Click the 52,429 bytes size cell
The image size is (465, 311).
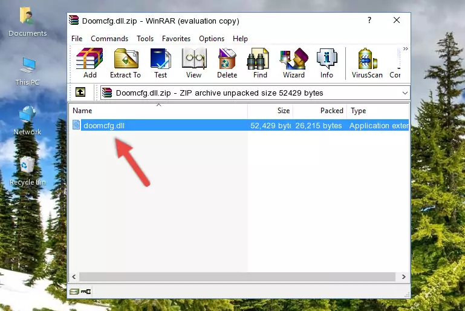[x=270, y=126]
